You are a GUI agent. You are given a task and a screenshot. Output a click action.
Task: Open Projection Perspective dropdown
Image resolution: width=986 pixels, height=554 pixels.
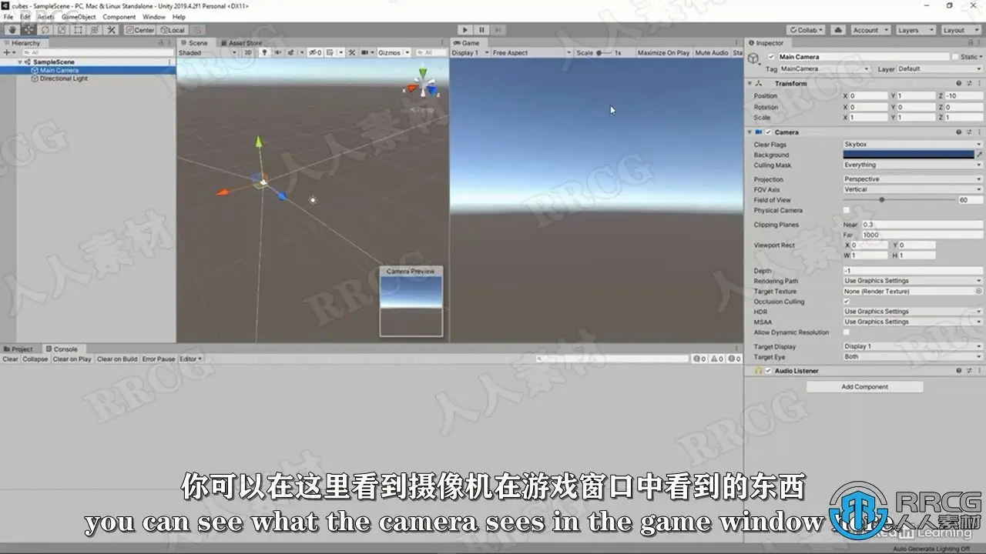tap(913, 179)
